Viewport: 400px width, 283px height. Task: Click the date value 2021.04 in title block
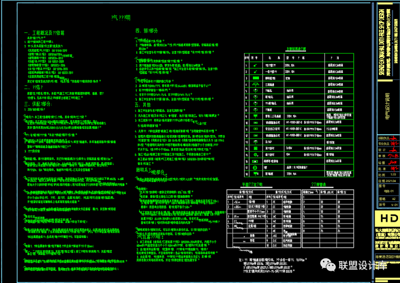pos(390,180)
